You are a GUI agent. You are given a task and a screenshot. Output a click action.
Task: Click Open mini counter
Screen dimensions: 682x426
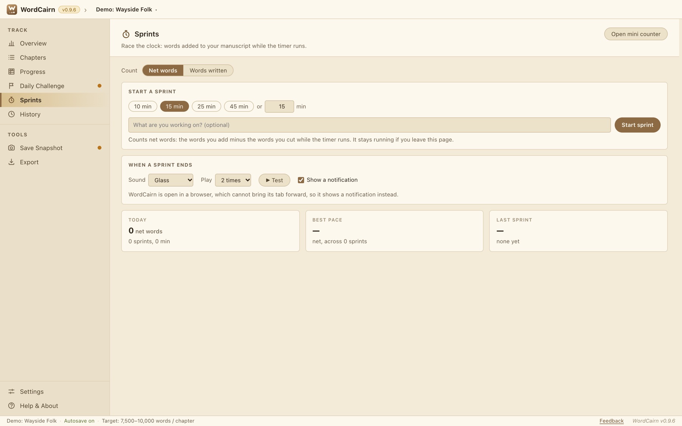636,34
